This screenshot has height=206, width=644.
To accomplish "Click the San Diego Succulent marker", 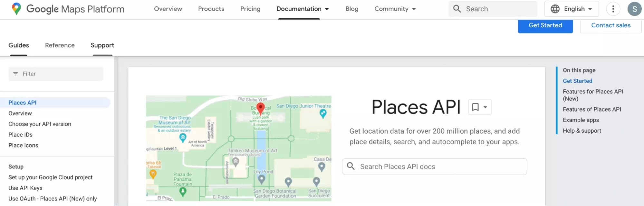I will coord(317,182).
